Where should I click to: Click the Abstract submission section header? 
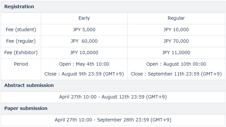[29, 85]
